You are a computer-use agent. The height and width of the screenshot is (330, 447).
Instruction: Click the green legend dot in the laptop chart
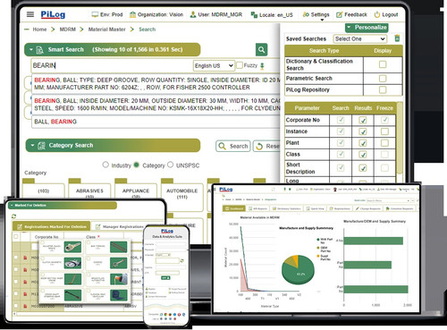coord(318,240)
